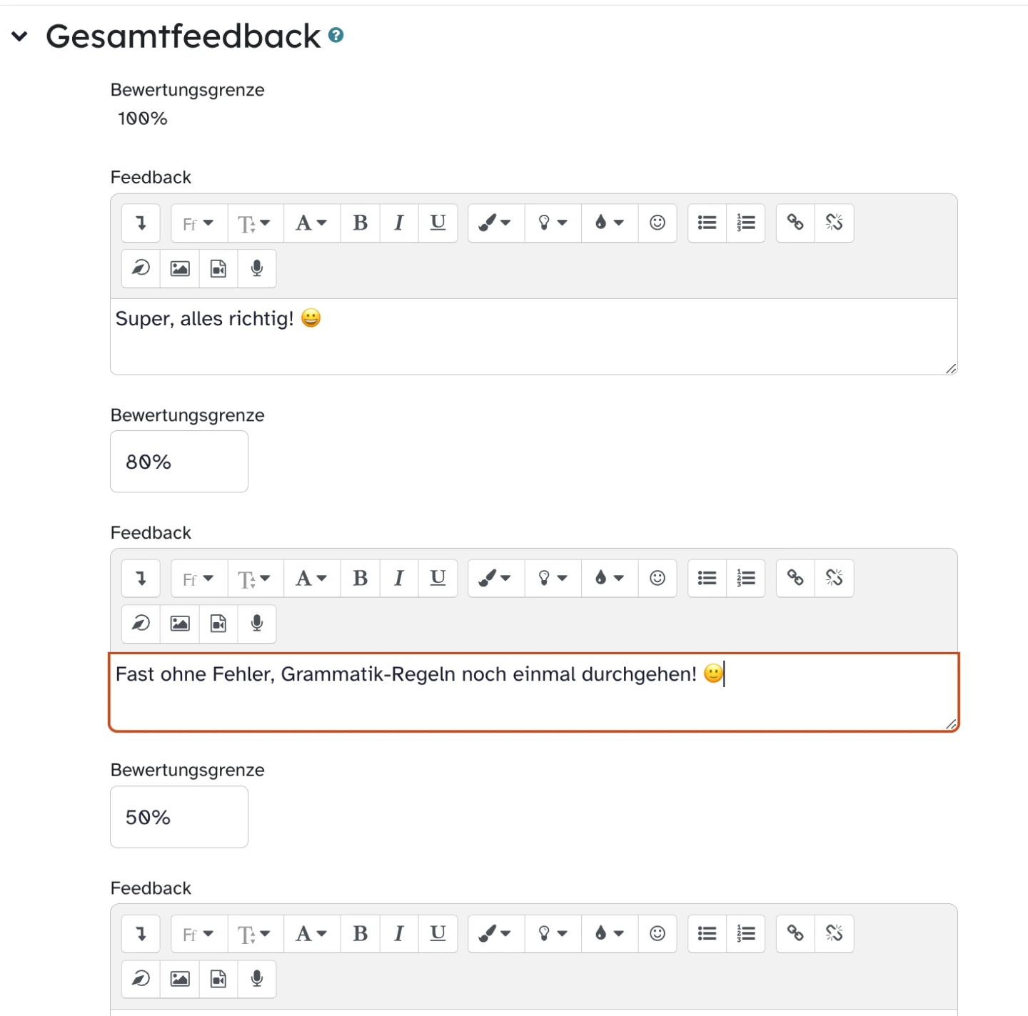1028x1016 pixels.
Task: Open paragraph style dropdown in third editor
Action: pos(312,933)
